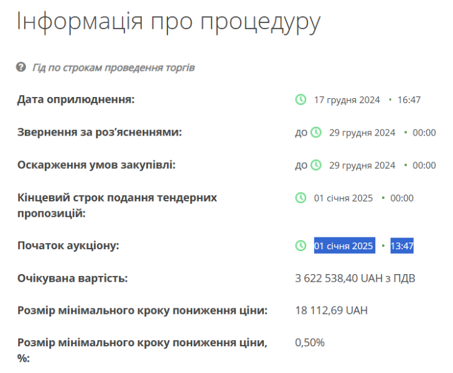Click clock icon in 'Кінцевий строк подання' row

(301, 198)
